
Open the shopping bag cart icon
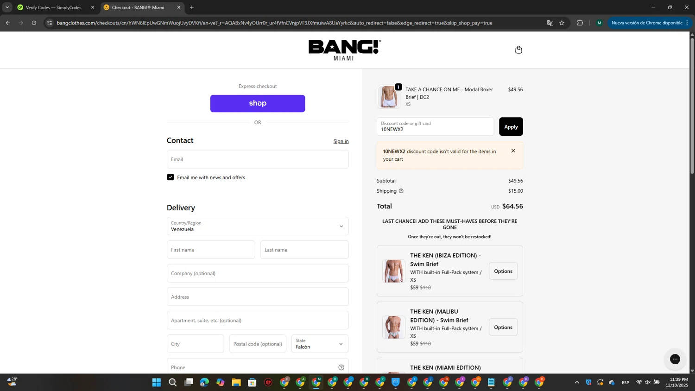(x=518, y=50)
